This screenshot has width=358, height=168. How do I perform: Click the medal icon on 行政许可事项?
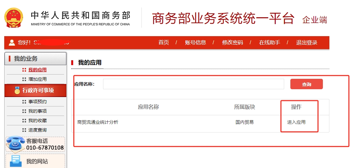(x=17, y=90)
